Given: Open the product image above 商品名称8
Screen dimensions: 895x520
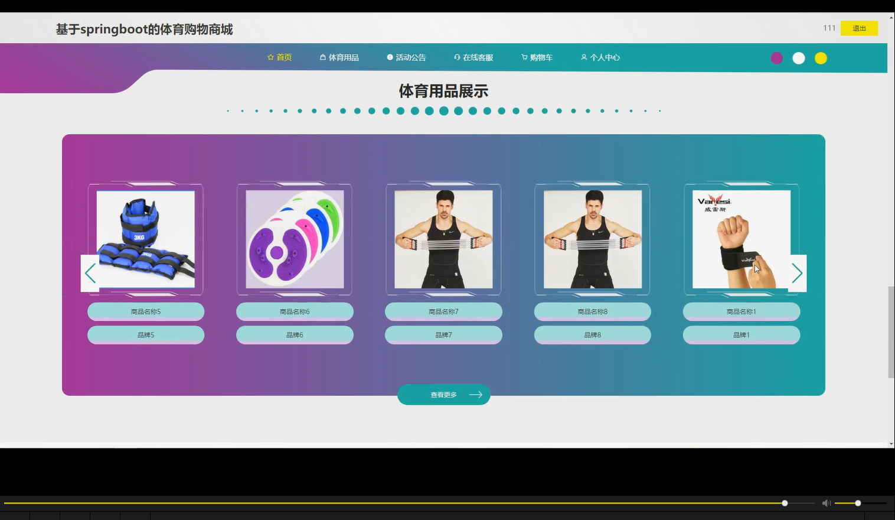Looking at the screenshot, I should click(x=593, y=239).
